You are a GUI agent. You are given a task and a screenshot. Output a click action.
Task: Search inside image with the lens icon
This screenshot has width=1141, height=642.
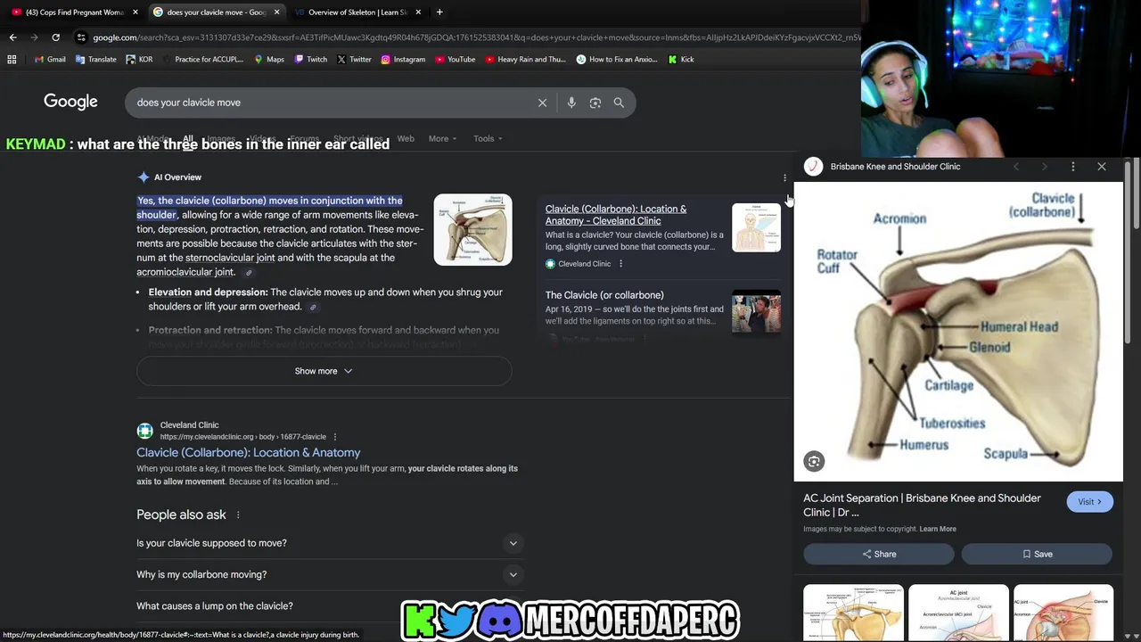(x=813, y=461)
